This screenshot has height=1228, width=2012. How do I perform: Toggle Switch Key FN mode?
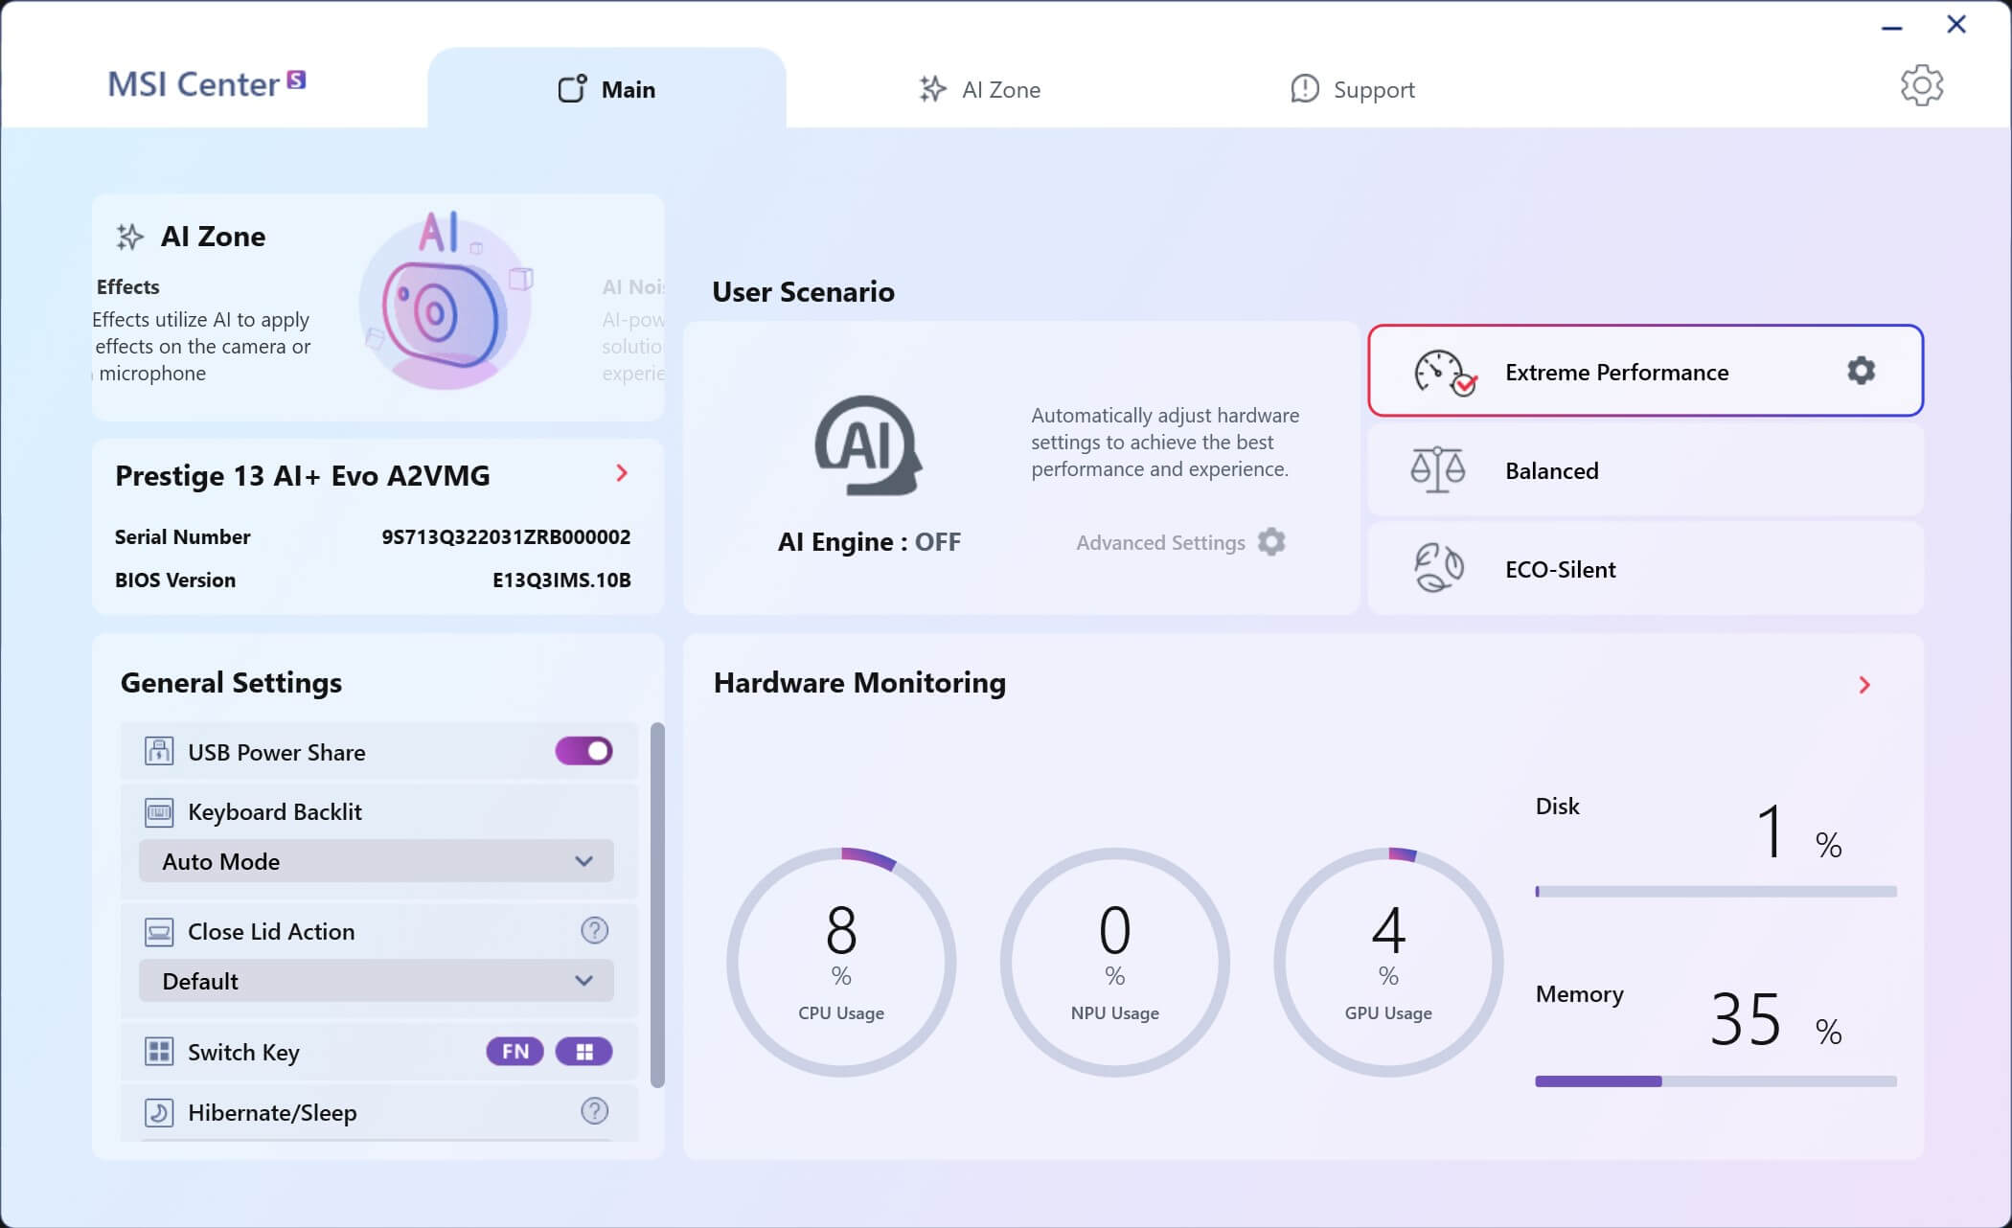514,1052
